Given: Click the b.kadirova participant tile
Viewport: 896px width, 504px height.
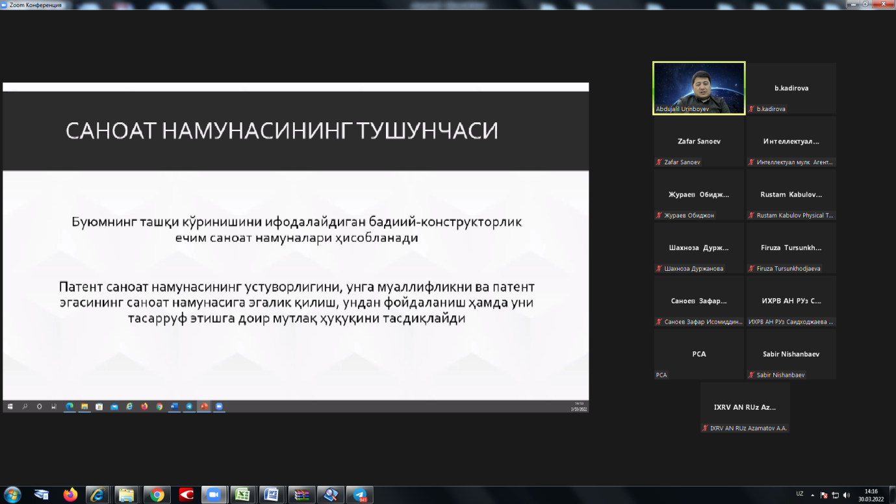Looking at the screenshot, I should (x=791, y=88).
